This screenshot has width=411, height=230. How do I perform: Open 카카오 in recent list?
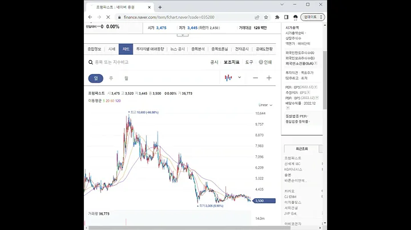289,191
